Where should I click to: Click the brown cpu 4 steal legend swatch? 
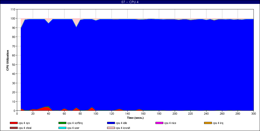point(14,128)
